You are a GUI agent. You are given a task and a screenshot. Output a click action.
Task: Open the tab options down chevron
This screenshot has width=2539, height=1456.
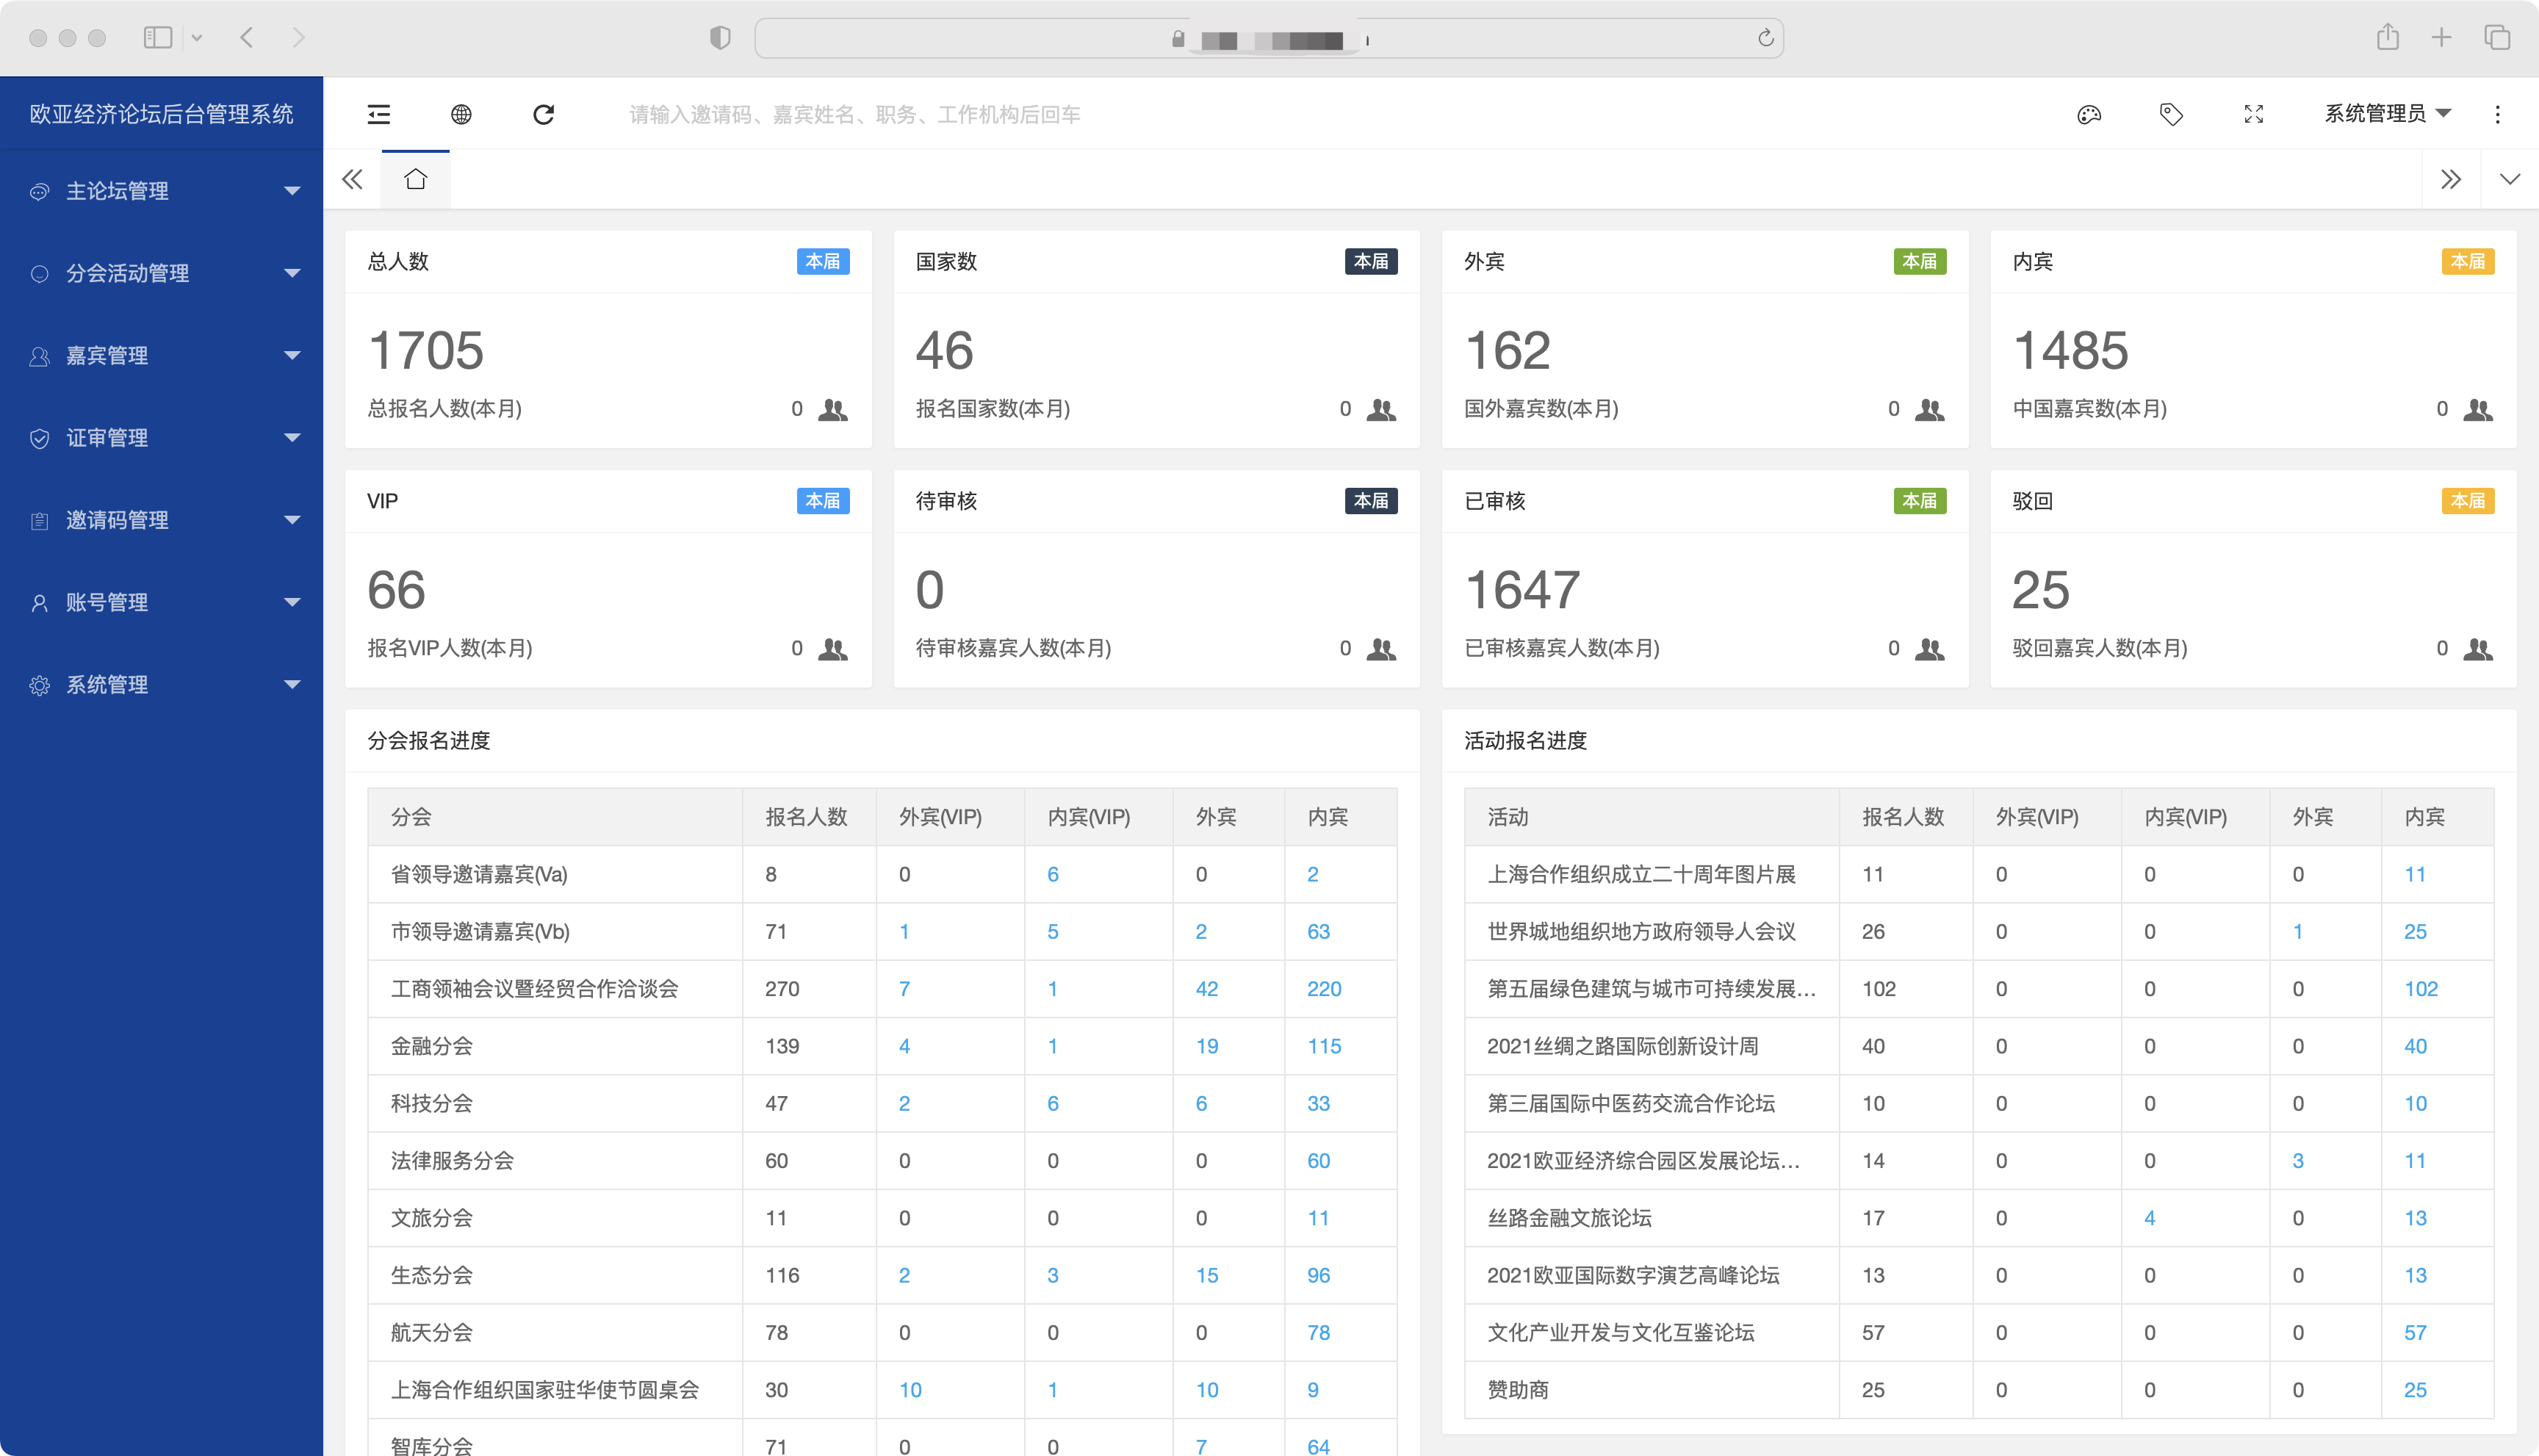2509,179
